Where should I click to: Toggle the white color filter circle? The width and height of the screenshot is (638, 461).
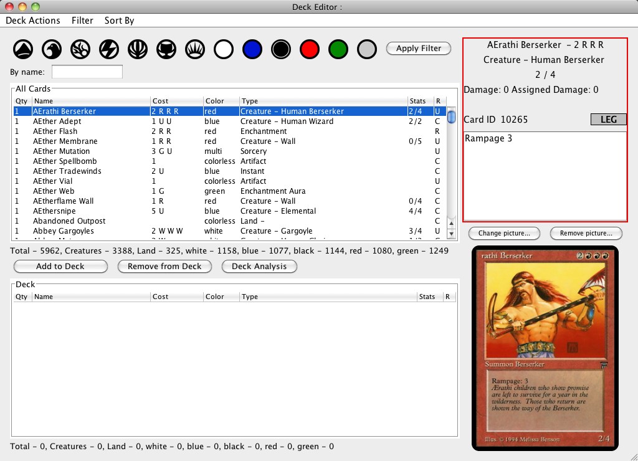click(224, 49)
